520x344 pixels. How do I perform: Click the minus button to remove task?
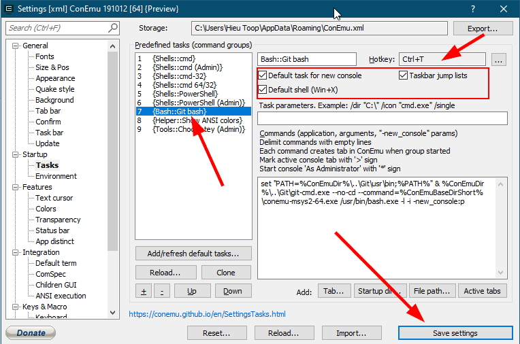tap(161, 291)
